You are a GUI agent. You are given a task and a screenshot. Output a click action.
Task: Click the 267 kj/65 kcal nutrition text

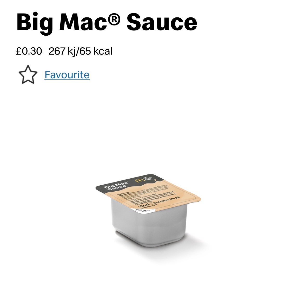[x=81, y=51]
